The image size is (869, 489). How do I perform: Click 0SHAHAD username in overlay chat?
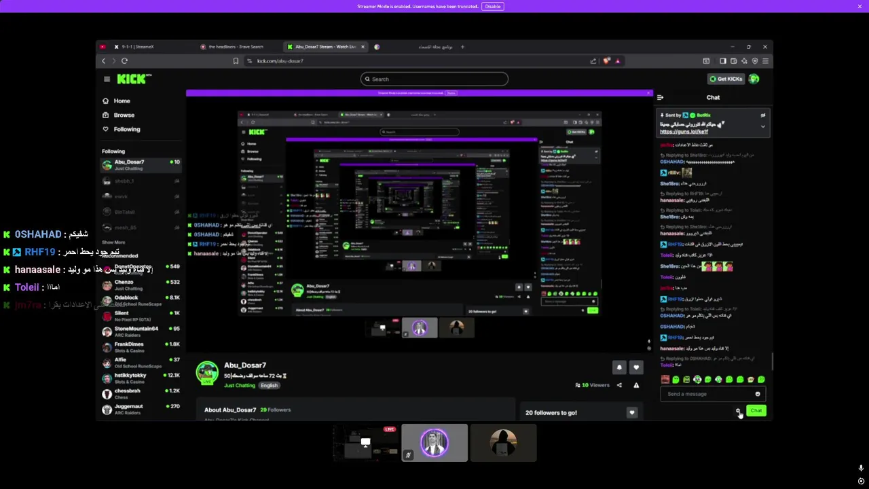(38, 234)
